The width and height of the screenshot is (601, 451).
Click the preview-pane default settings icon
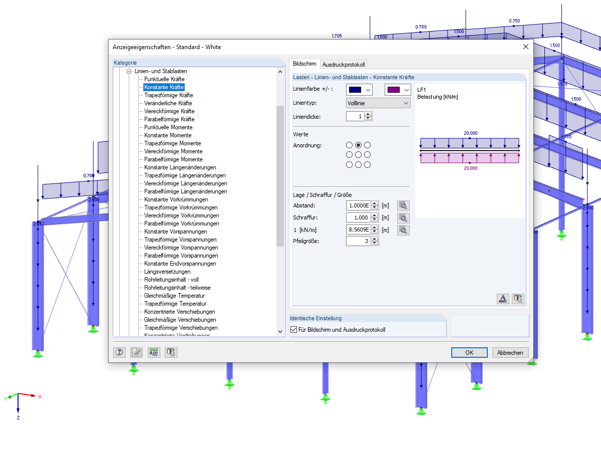518,299
